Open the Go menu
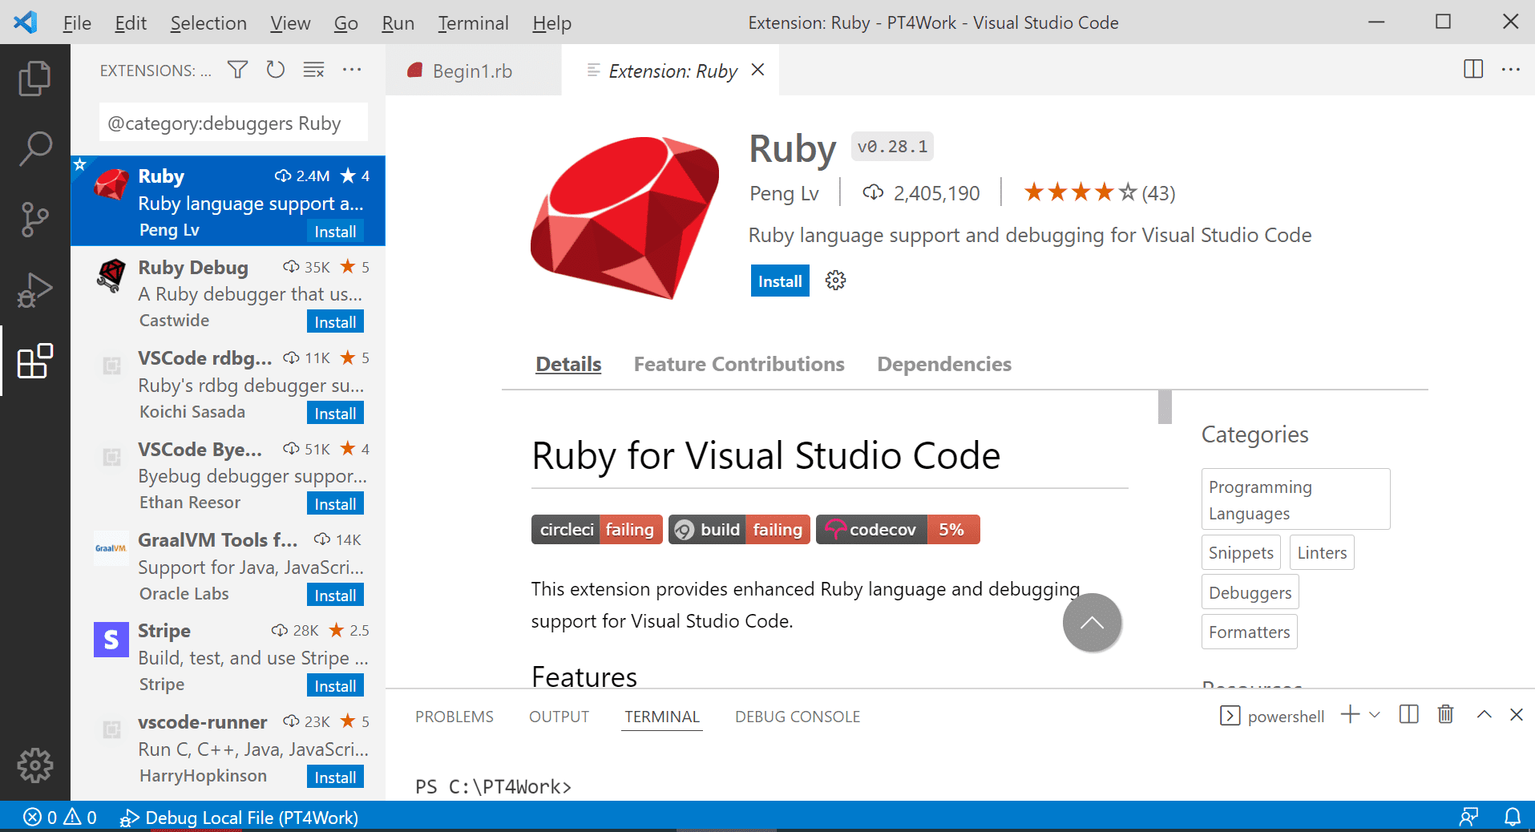This screenshot has width=1535, height=832. (x=345, y=22)
